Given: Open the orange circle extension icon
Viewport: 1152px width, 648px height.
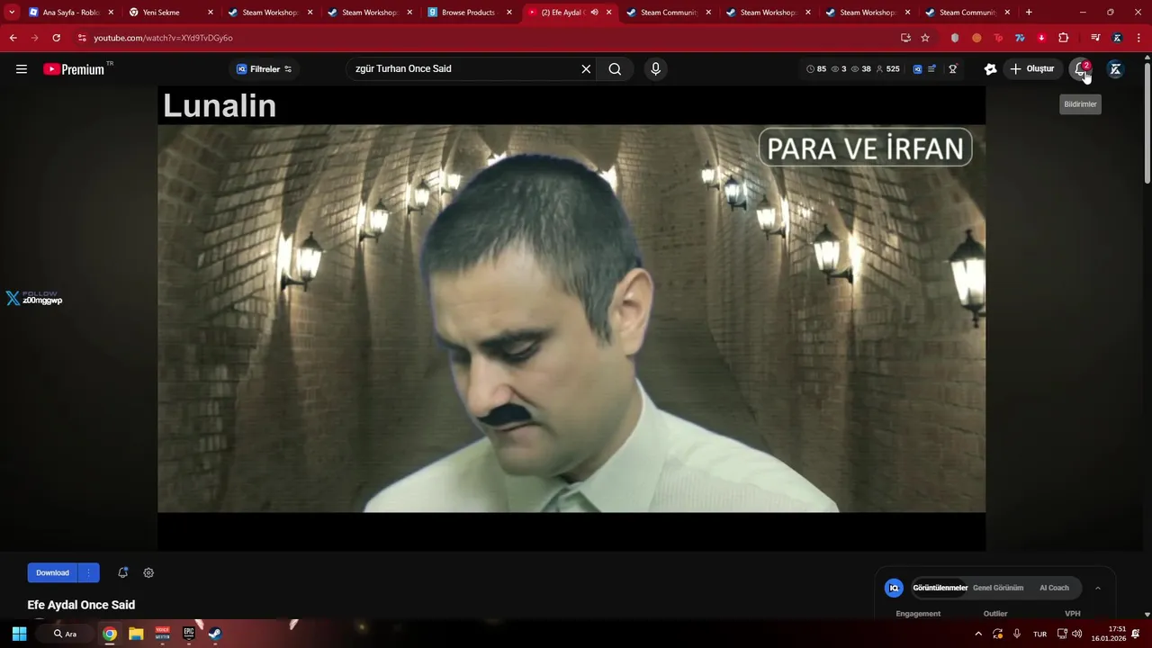Looking at the screenshot, I should pos(976,38).
